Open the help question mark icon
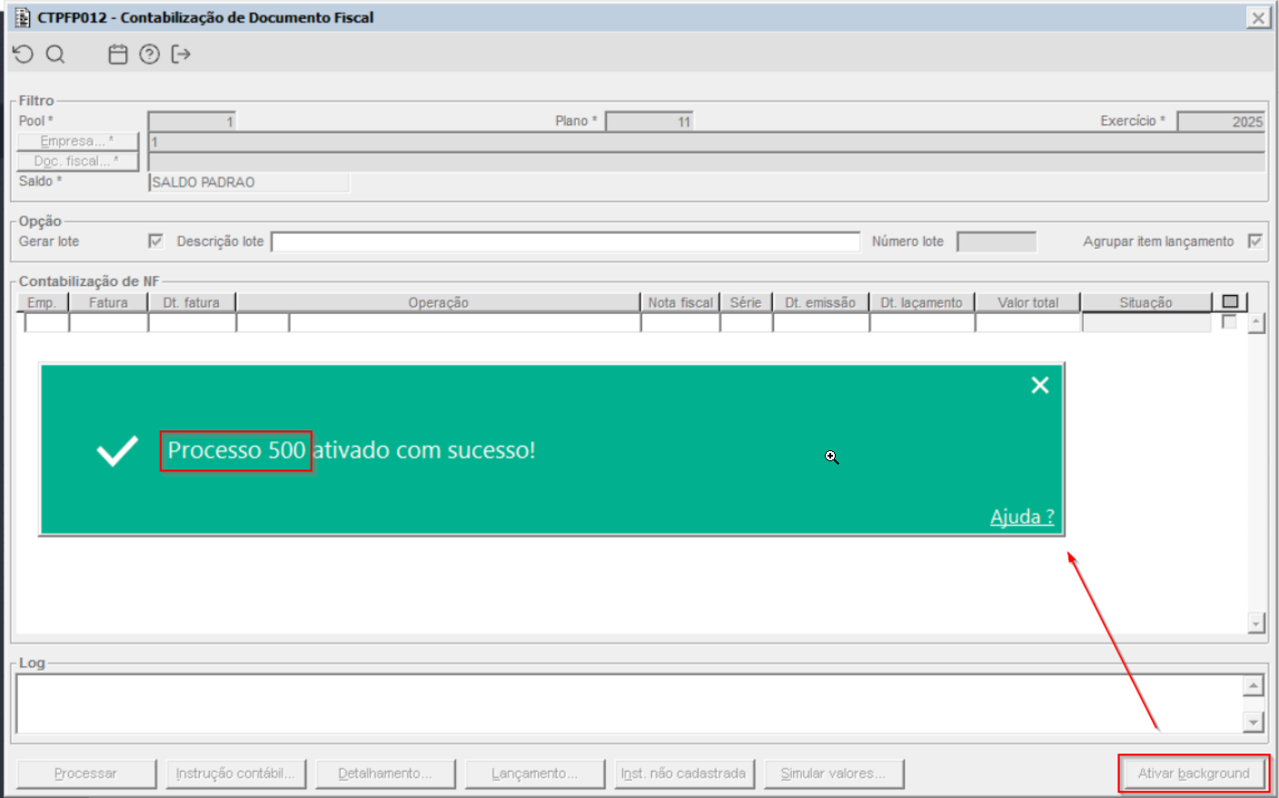 (x=150, y=54)
